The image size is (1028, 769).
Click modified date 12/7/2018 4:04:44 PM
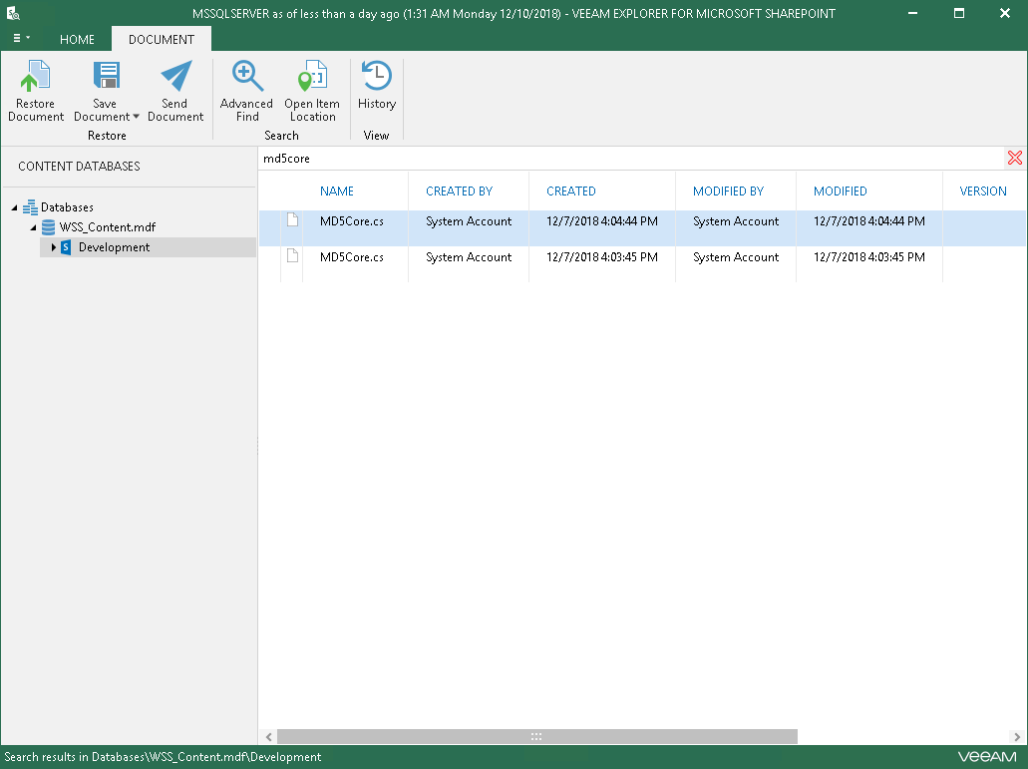click(x=869, y=221)
